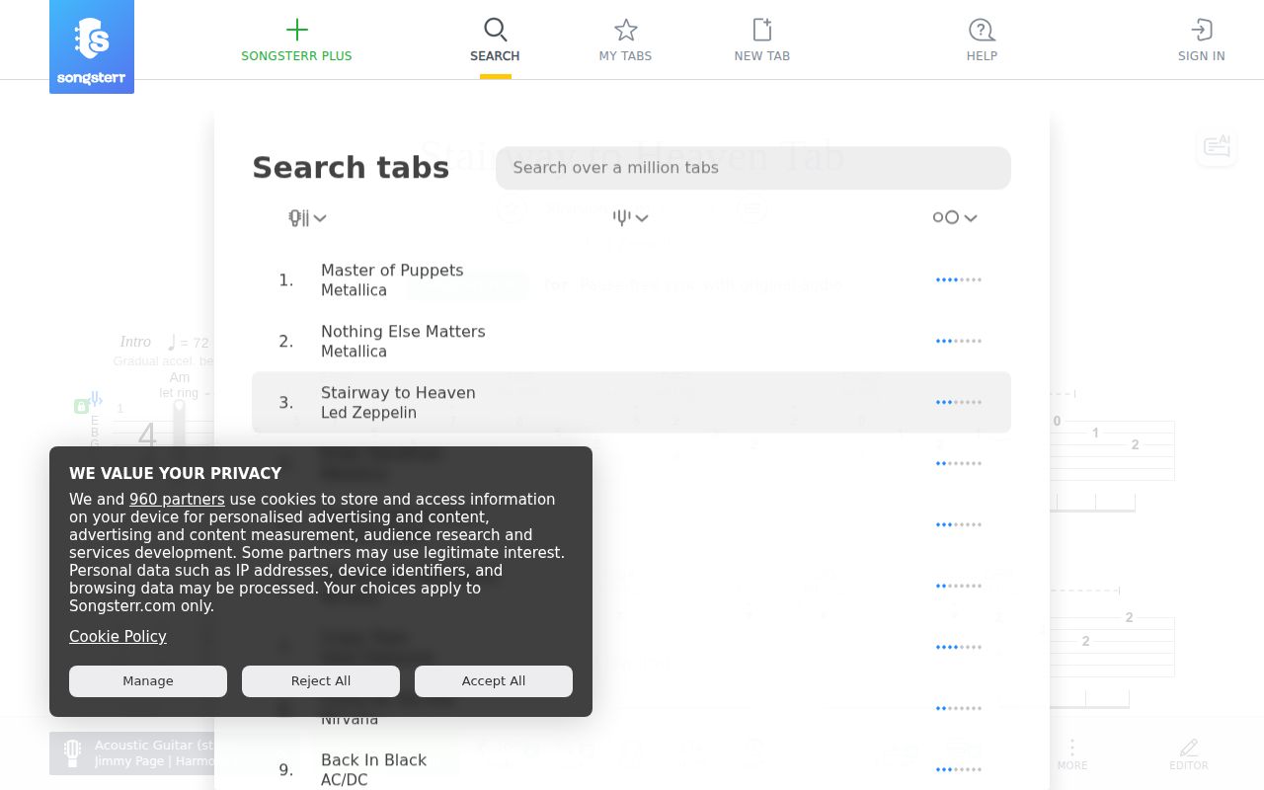Image resolution: width=1264 pixels, height=790 pixels.
Task: Create a new tab using the New Tab icon
Action: 761,30
